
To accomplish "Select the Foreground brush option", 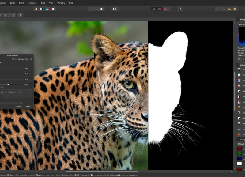I will 3,92.
